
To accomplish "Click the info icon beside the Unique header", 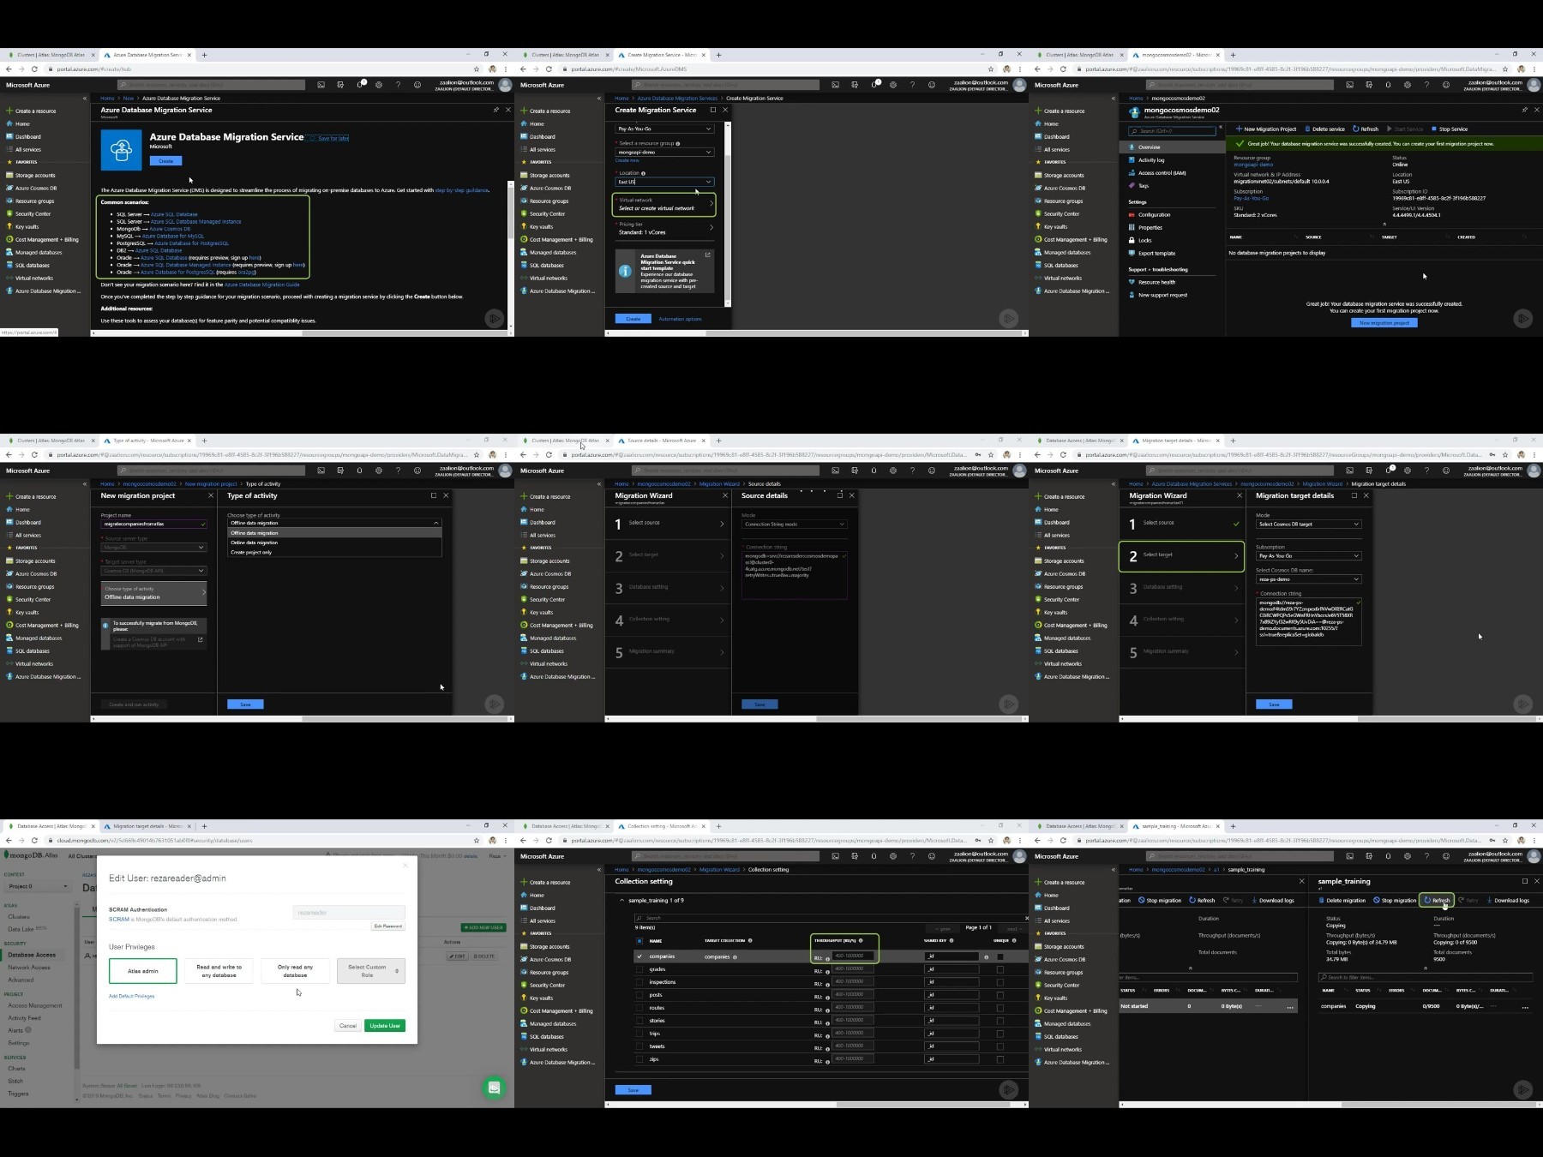I will [x=1014, y=940].
